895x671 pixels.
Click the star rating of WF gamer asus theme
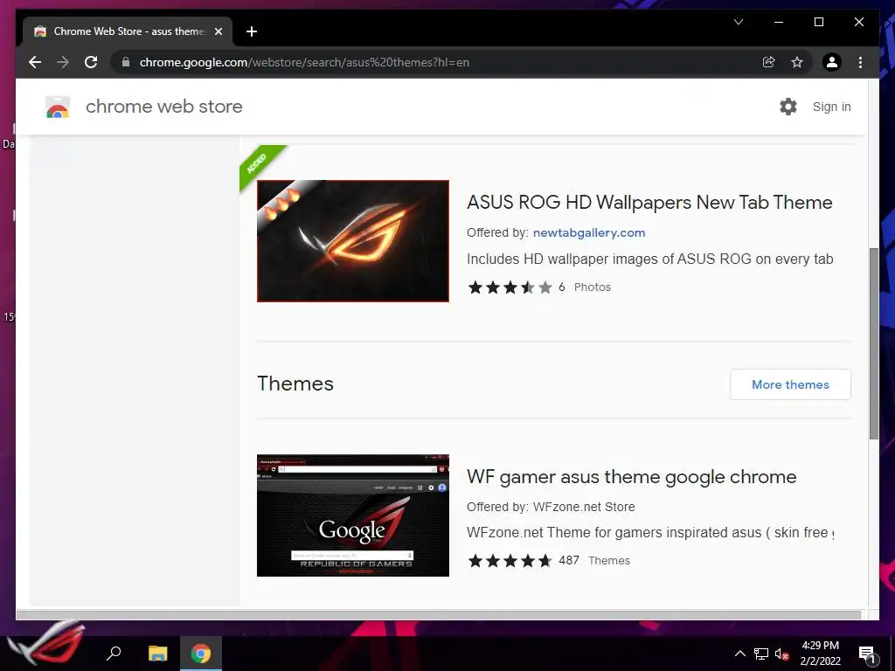click(510, 561)
